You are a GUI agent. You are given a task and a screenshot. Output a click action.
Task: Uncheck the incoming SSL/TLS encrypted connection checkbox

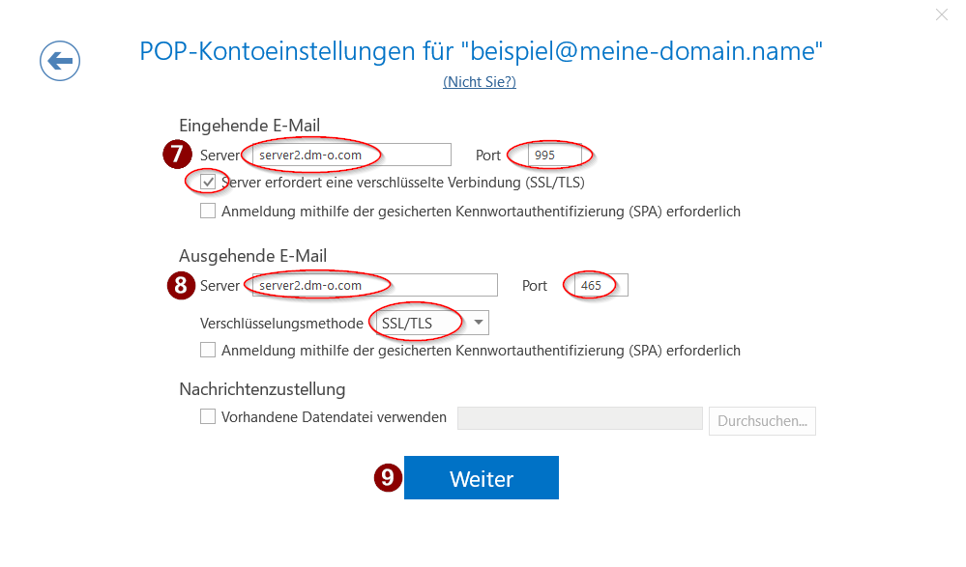(208, 182)
